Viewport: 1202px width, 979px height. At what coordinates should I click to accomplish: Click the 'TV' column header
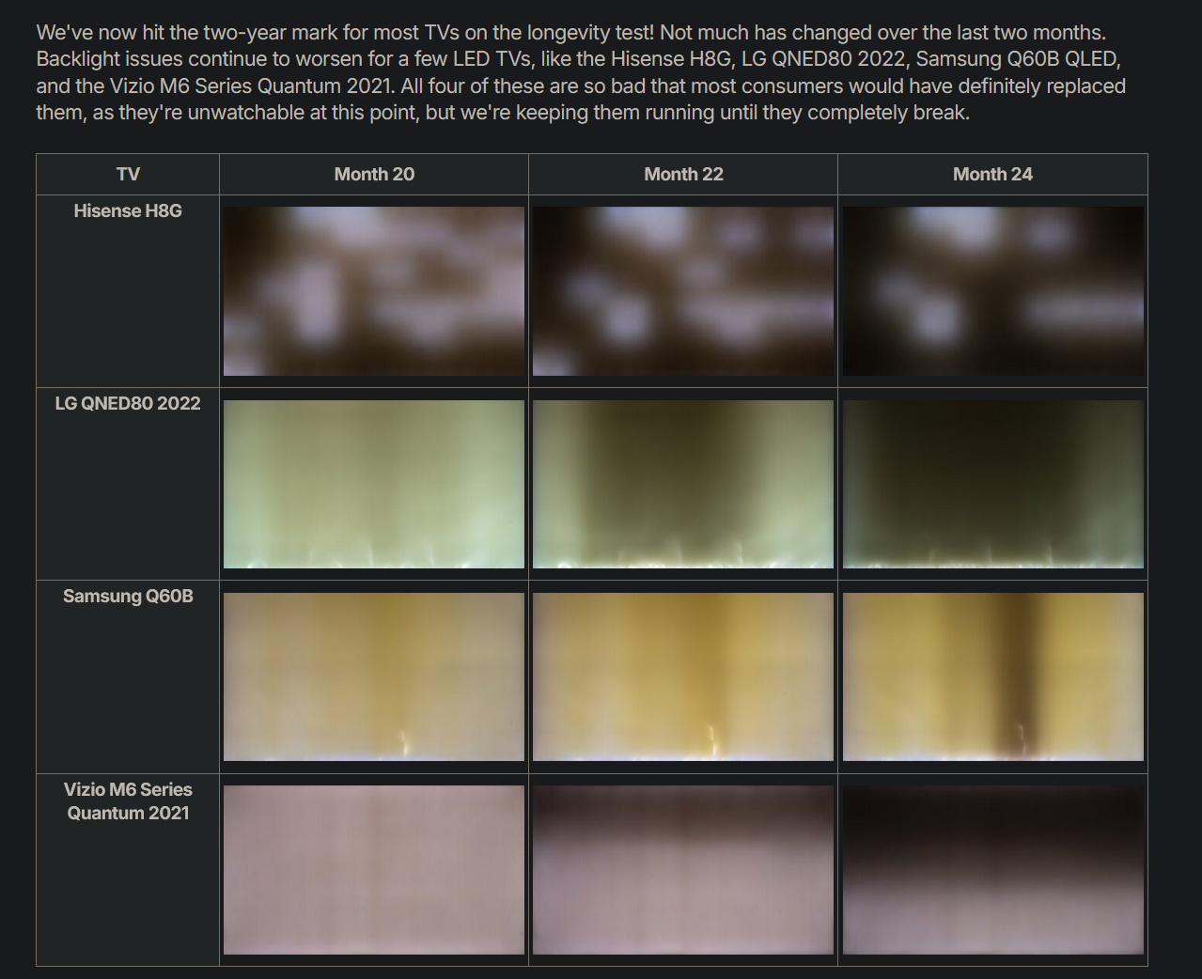click(x=128, y=174)
